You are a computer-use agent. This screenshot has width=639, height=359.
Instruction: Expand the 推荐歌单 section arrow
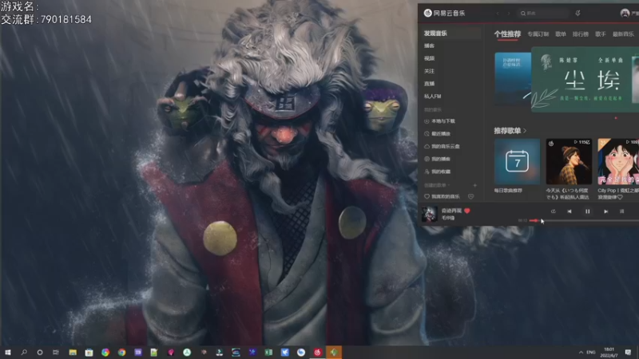(x=525, y=131)
